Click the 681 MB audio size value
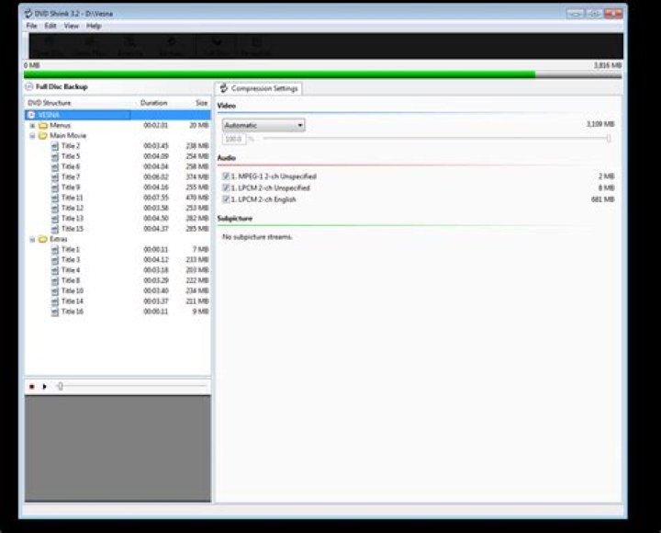661x533 pixels. pyautogui.click(x=602, y=199)
